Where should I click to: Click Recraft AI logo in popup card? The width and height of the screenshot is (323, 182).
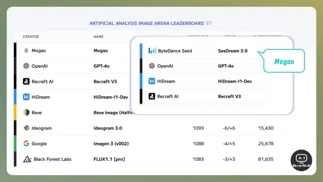(x=152, y=96)
